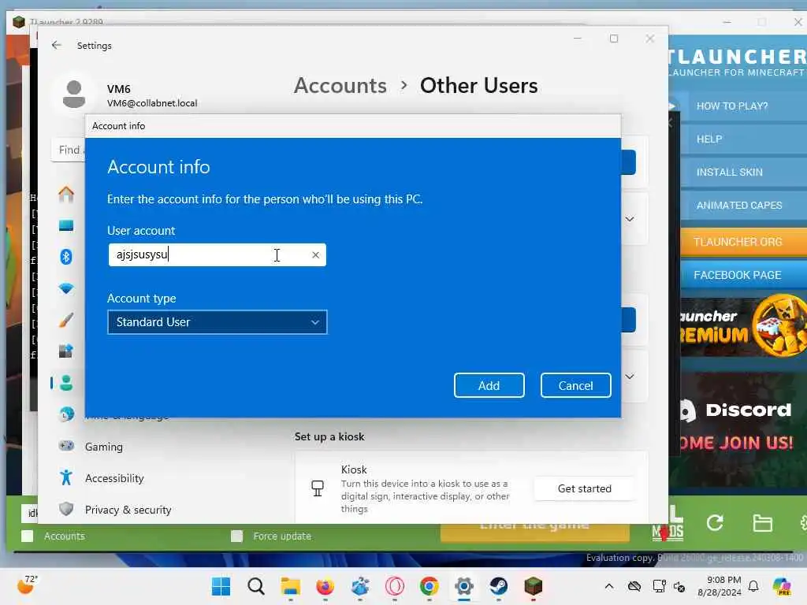The height and width of the screenshot is (605, 807).
Task: Switch to TLauncher Minecraft taskbar icon
Action: [534, 586]
